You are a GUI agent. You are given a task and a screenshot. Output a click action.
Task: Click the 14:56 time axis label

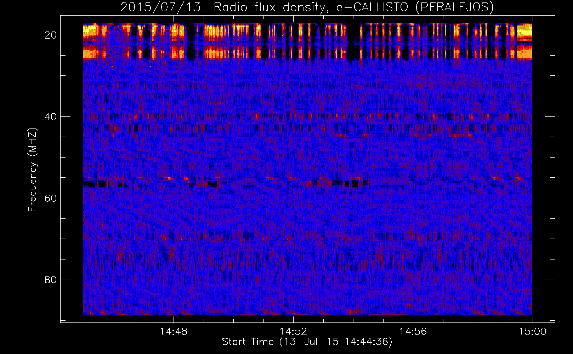click(413, 332)
